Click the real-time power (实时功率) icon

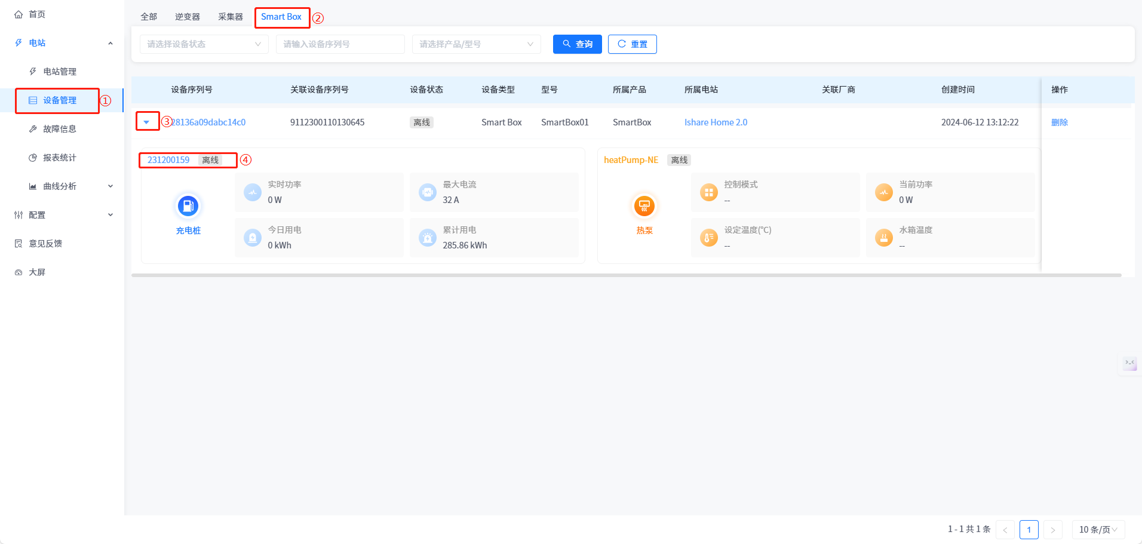coord(253,192)
